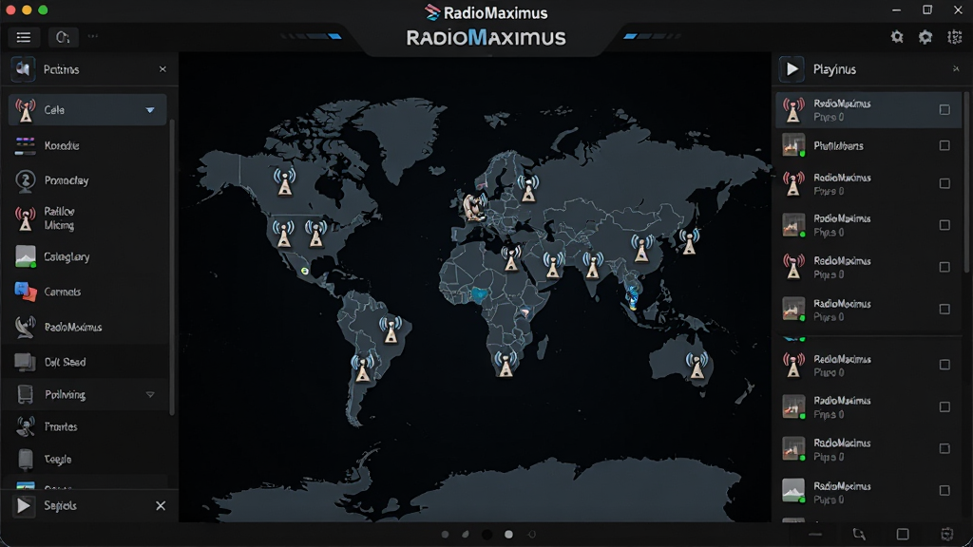Tick the checkbox in the highlighted top RadioMaximus row
973x547 pixels.
[944, 110]
